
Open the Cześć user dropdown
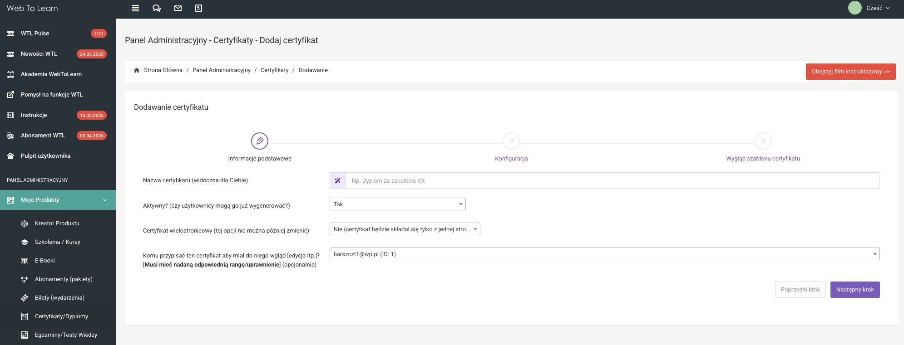coord(878,8)
